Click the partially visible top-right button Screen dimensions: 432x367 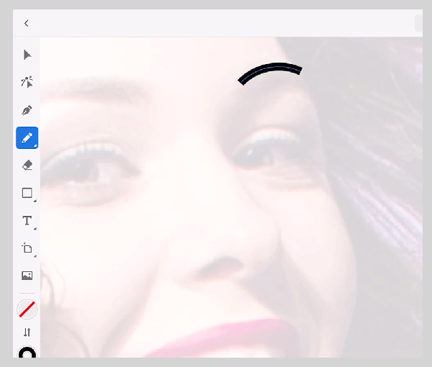coord(418,23)
